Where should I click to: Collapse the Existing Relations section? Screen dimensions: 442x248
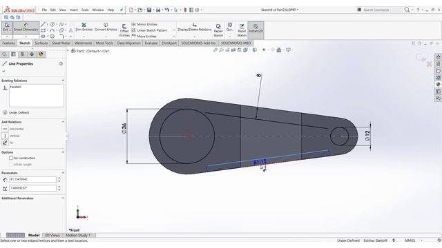tap(63, 81)
